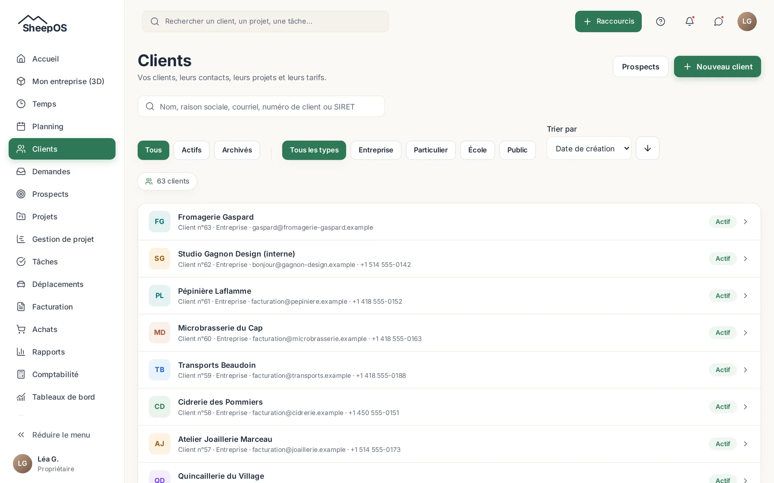The height and width of the screenshot is (483, 774).
Task: Click the Nouveau client button
Action: click(717, 67)
